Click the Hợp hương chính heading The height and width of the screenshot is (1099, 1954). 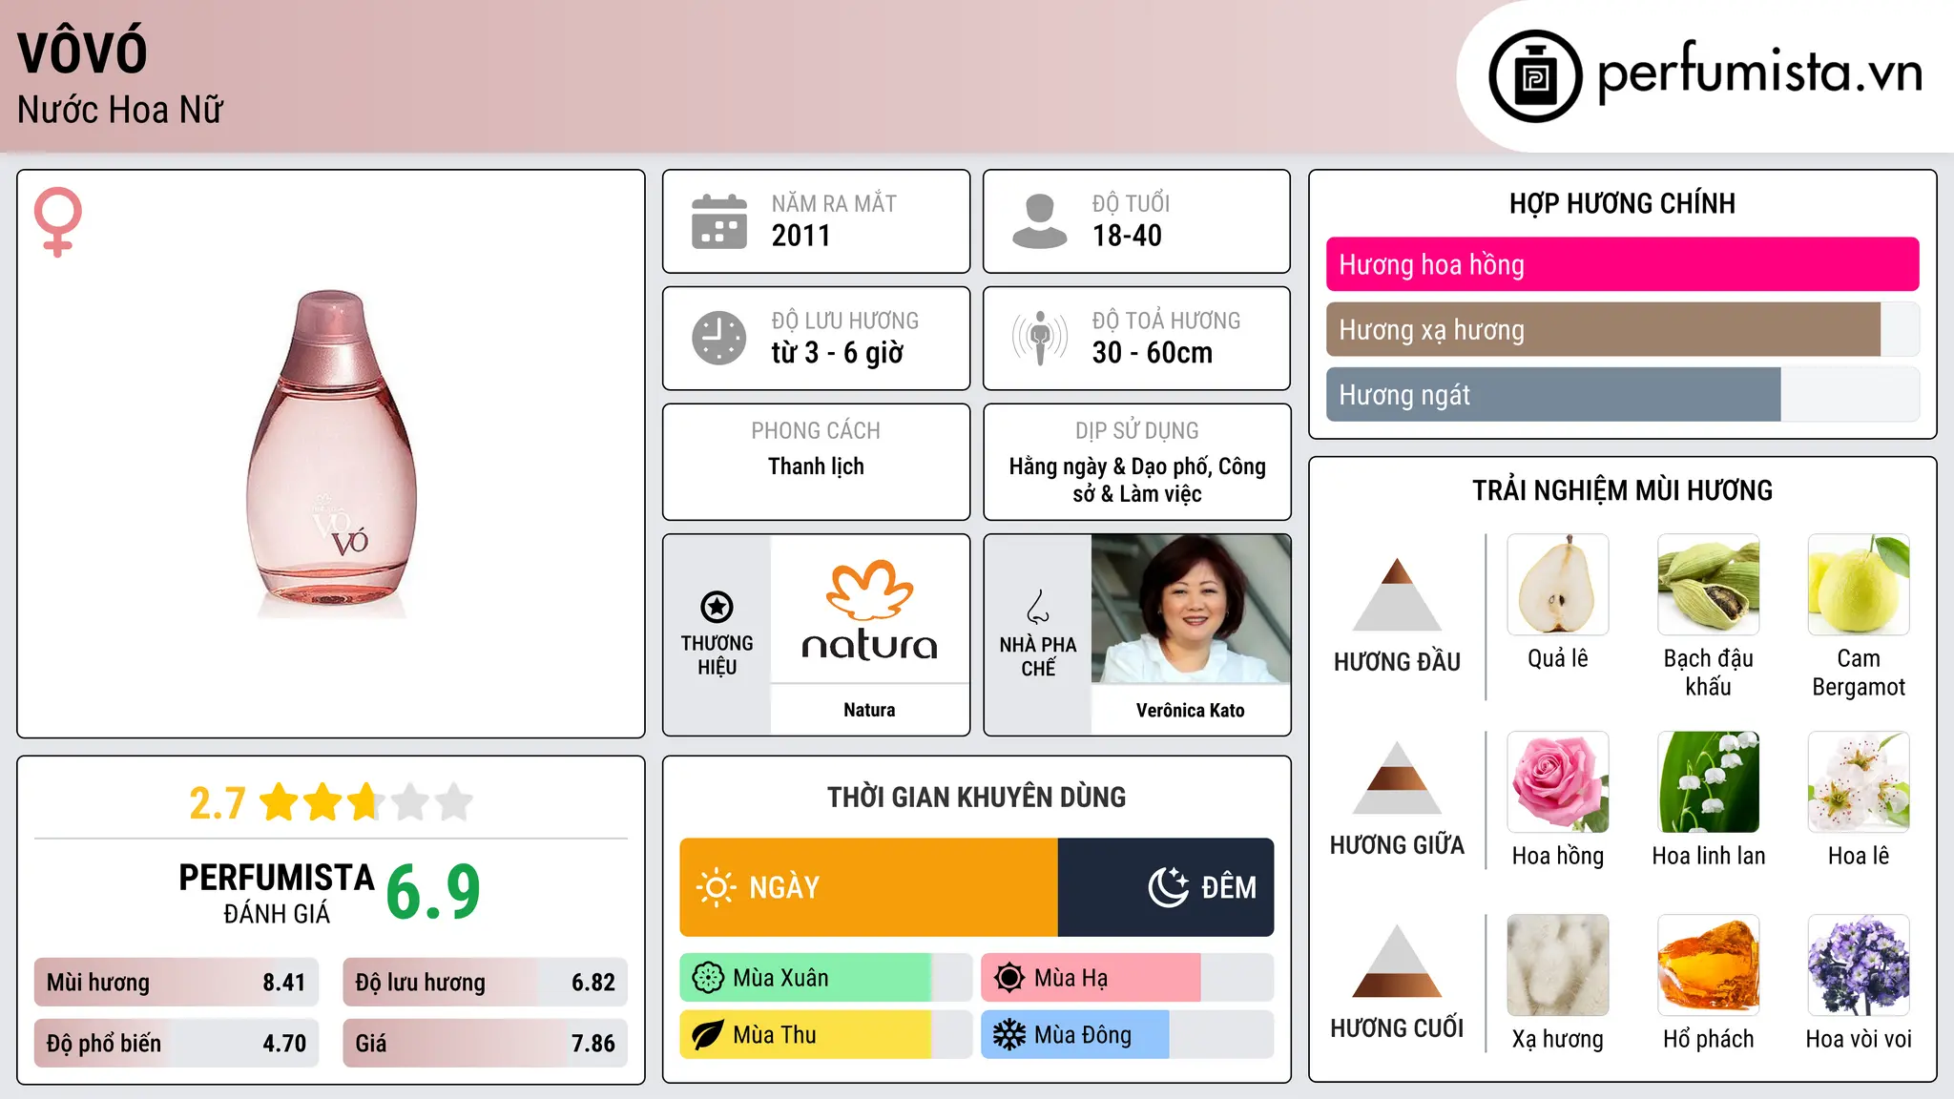[1622, 203]
